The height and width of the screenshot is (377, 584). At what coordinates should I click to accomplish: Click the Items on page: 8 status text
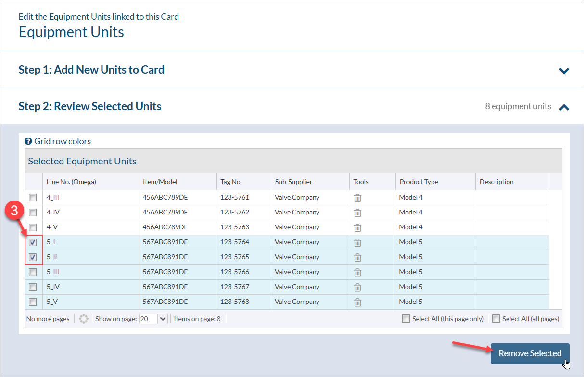pos(197,319)
